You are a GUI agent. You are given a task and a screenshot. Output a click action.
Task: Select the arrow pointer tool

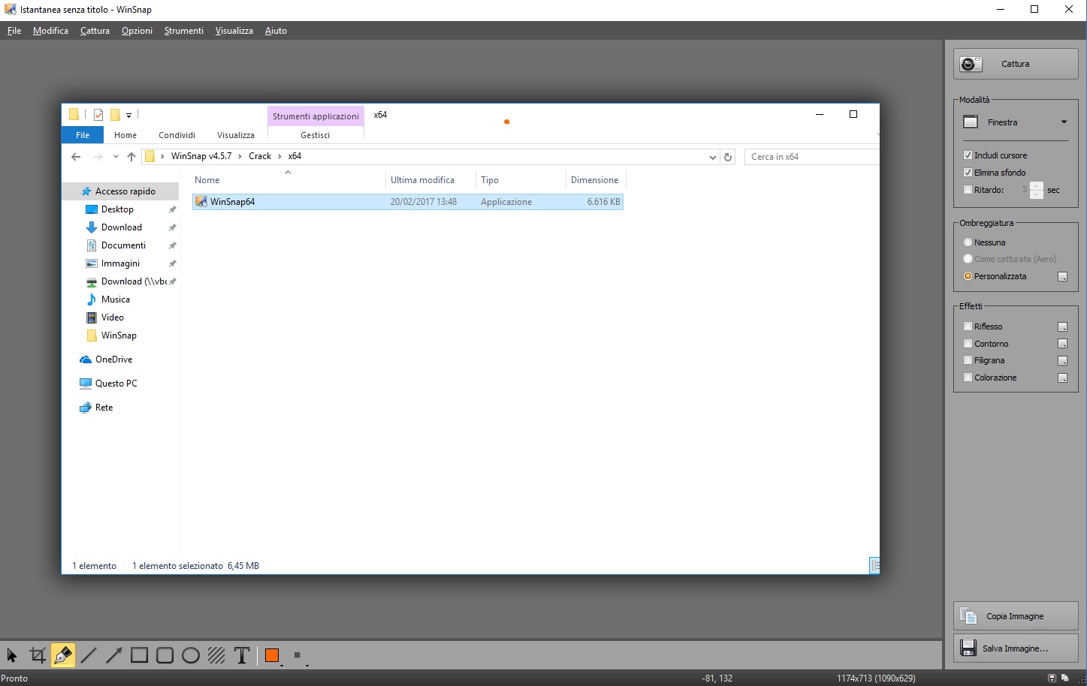pyautogui.click(x=12, y=655)
